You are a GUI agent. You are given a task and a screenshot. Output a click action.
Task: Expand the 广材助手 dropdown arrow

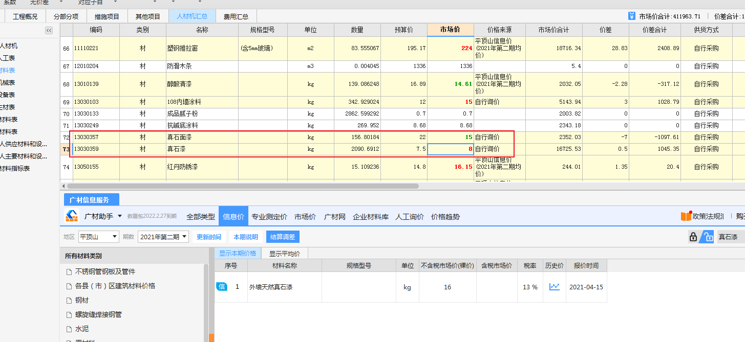pyautogui.click(x=120, y=216)
